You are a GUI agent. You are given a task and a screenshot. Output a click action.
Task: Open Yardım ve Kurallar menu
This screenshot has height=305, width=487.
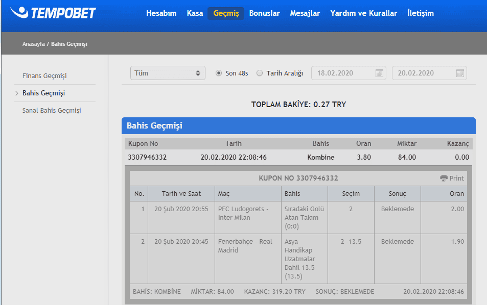(x=363, y=13)
